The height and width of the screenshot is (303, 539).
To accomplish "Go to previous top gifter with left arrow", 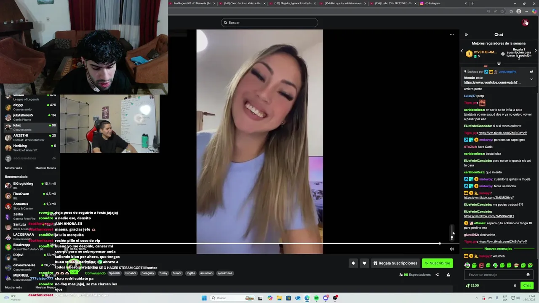I will click(x=462, y=51).
